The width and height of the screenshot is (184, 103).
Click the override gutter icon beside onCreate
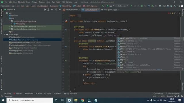[x=66, y=30]
